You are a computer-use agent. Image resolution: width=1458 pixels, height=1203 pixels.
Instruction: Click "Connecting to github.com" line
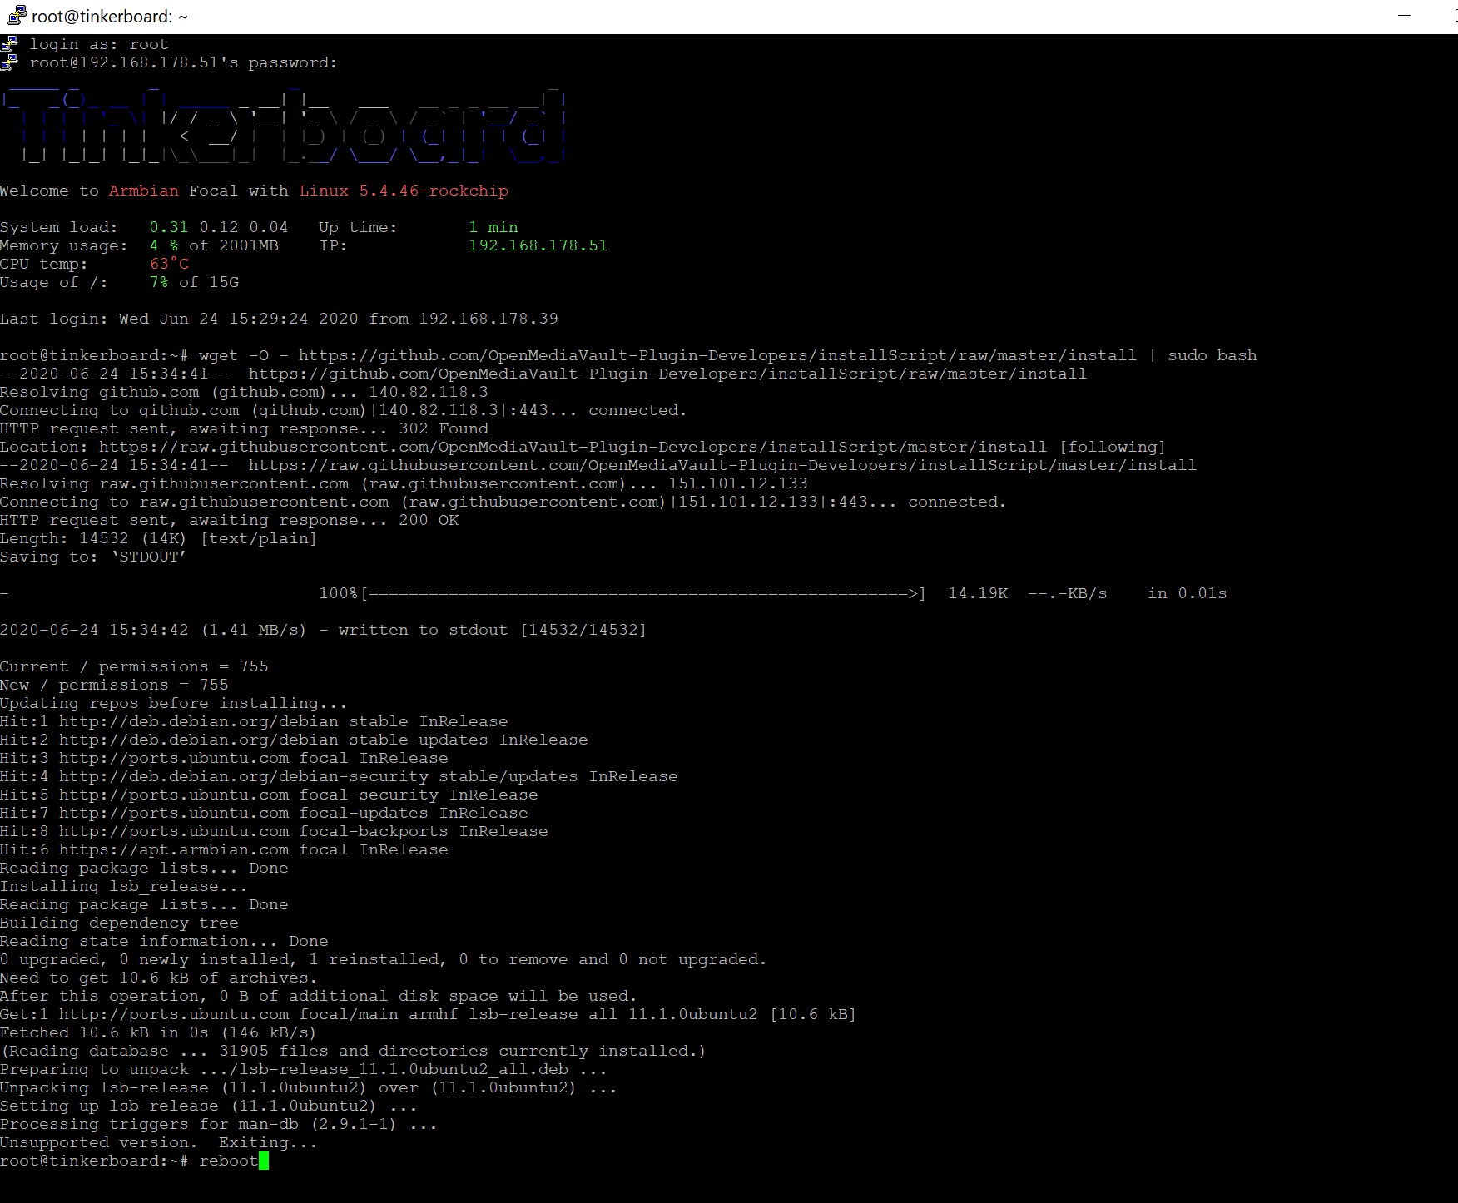click(x=344, y=410)
